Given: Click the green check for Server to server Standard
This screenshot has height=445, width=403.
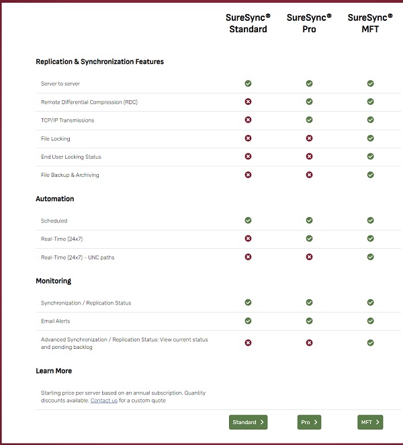Looking at the screenshot, I should pyautogui.click(x=248, y=84).
